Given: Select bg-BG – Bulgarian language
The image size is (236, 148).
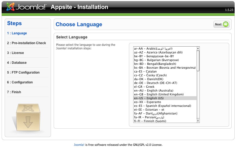Looking at the screenshot, I should [165, 60].
